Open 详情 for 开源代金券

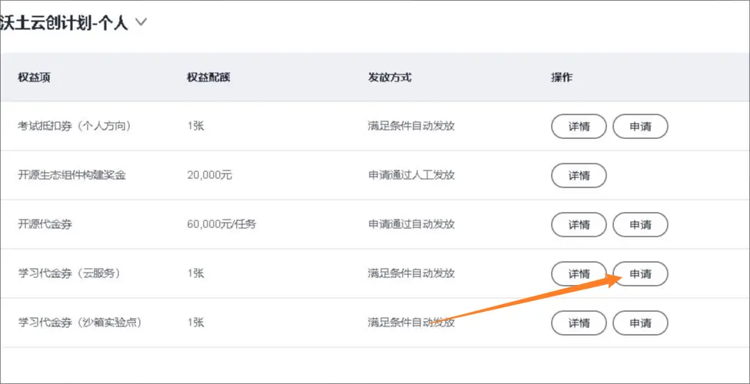tap(579, 225)
